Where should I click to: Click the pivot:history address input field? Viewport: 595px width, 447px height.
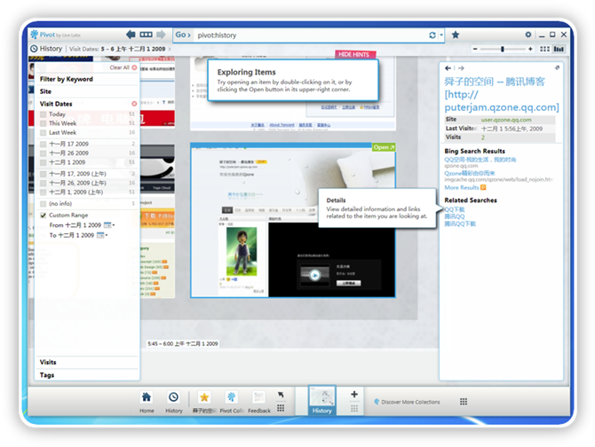click(x=302, y=35)
